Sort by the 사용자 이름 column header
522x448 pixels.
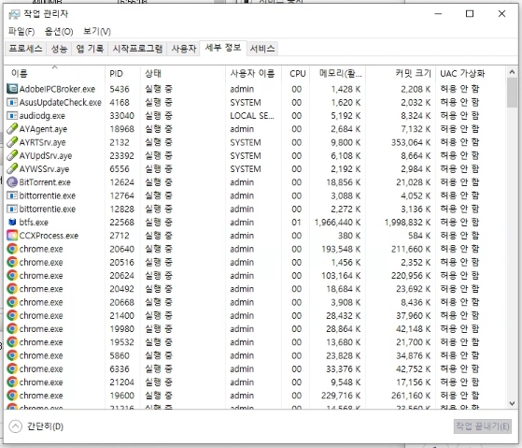tap(253, 73)
